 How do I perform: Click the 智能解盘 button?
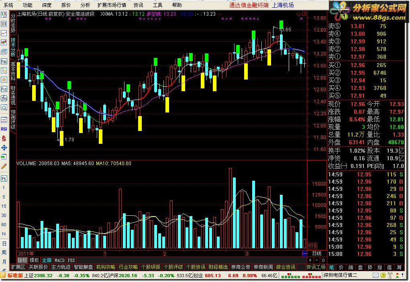[x=83, y=267]
